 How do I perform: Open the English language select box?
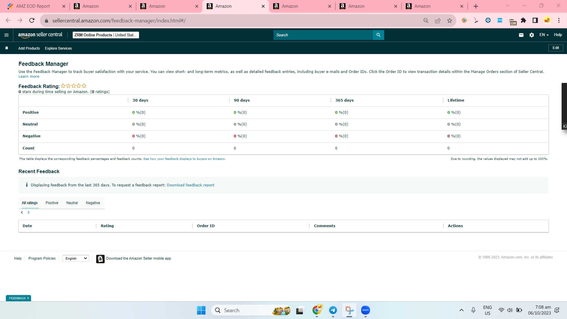(x=76, y=258)
